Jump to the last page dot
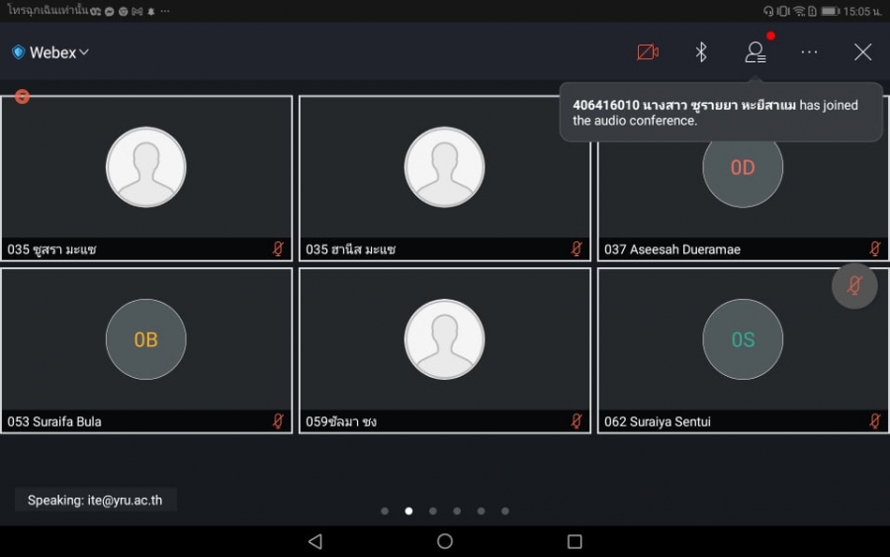 click(x=505, y=511)
